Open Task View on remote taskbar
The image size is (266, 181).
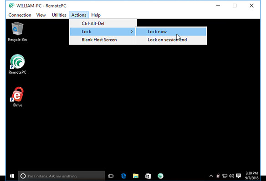tap(111, 176)
